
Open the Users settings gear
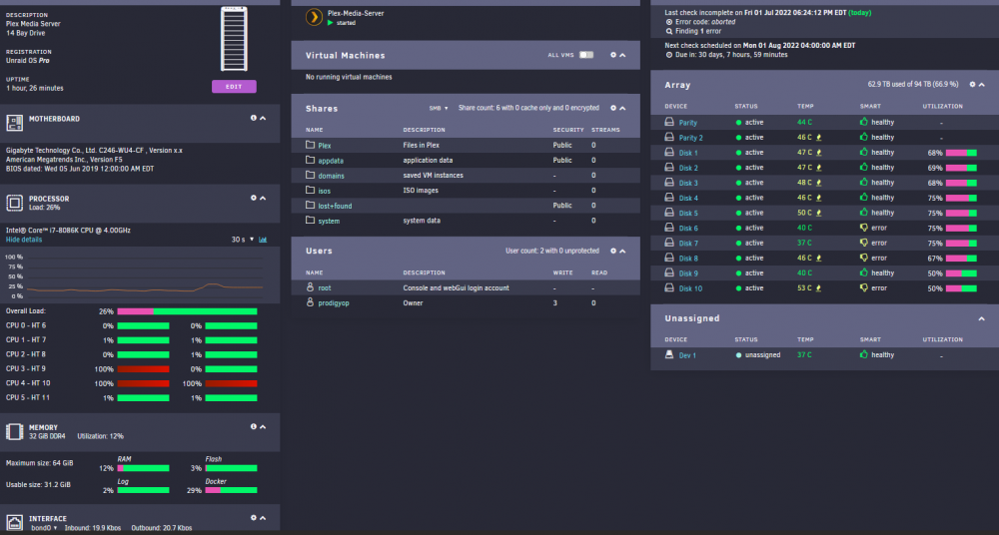point(613,251)
